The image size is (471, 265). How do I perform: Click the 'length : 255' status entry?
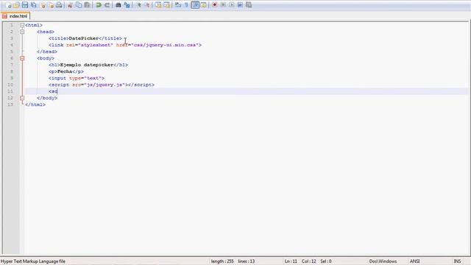tap(222, 261)
